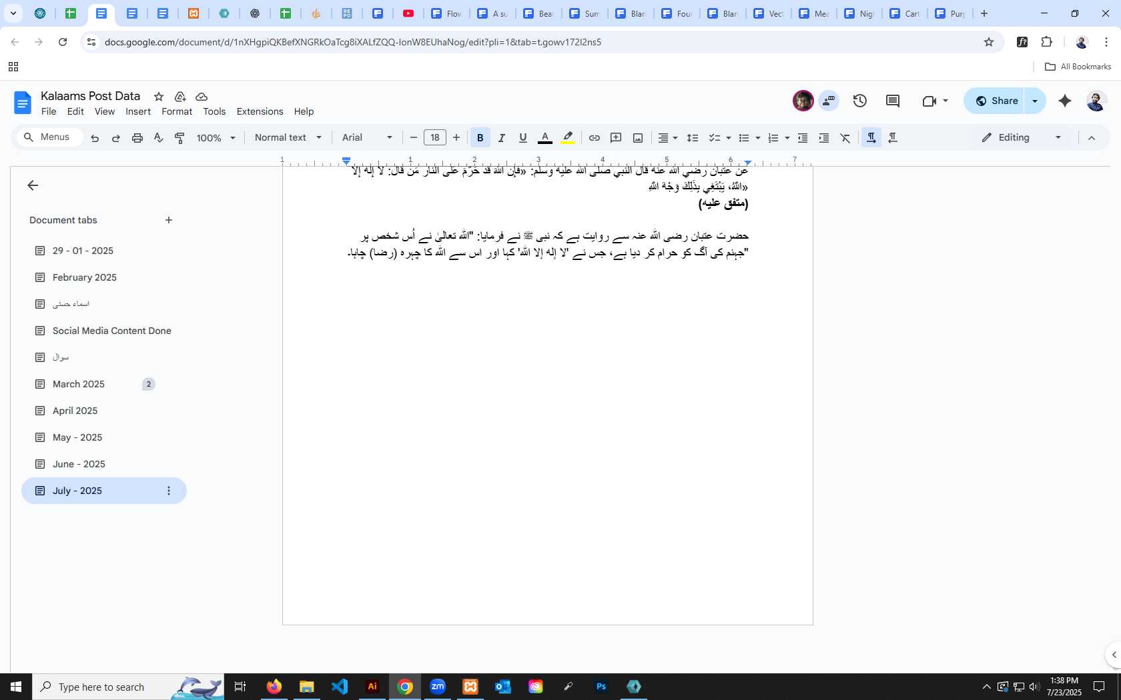This screenshot has width=1121, height=700.
Task: Toggle underline formatting
Action: coord(523,138)
